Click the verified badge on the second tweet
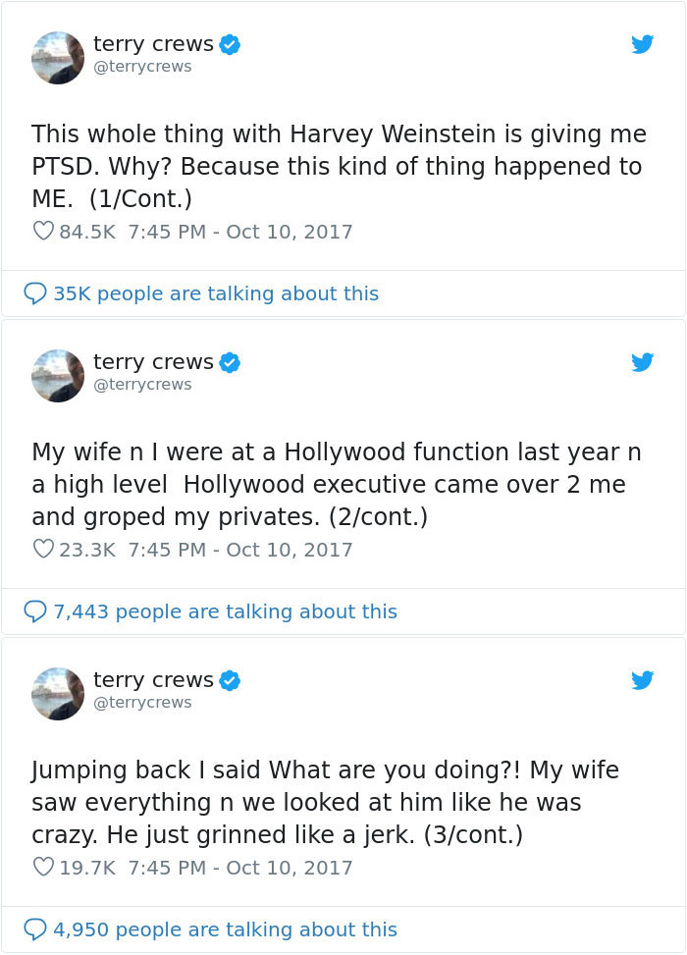 coord(230,361)
